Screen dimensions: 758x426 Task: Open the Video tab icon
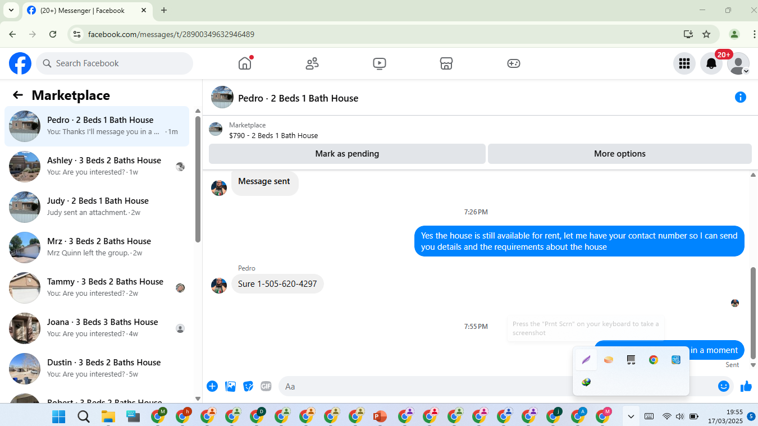pos(380,63)
